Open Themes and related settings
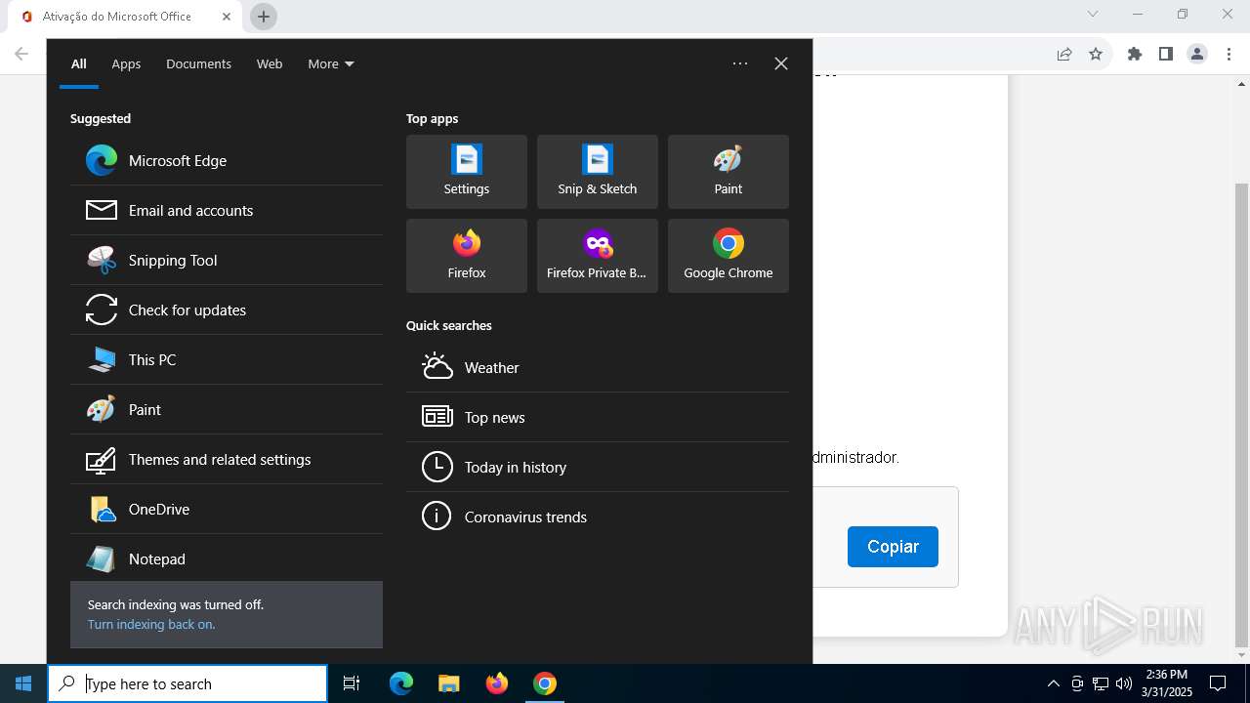This screenshot has width=1250, height=703. click(227, 459)
